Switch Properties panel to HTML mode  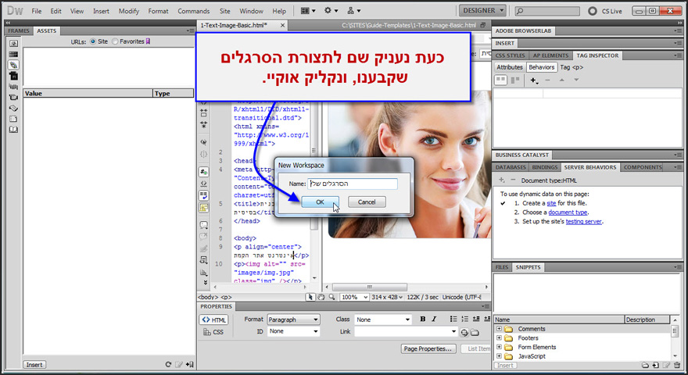tap(213, 320)
